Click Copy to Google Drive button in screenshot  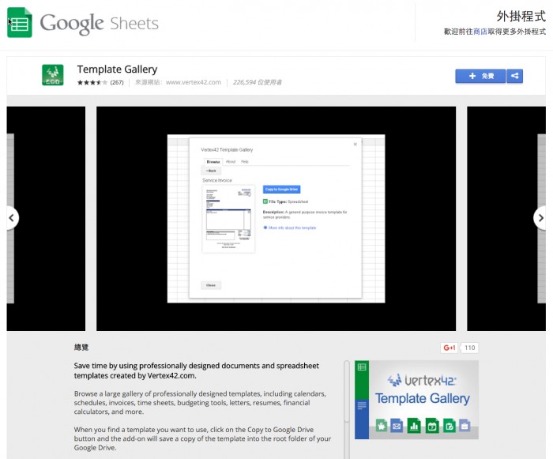click(281, 190)
